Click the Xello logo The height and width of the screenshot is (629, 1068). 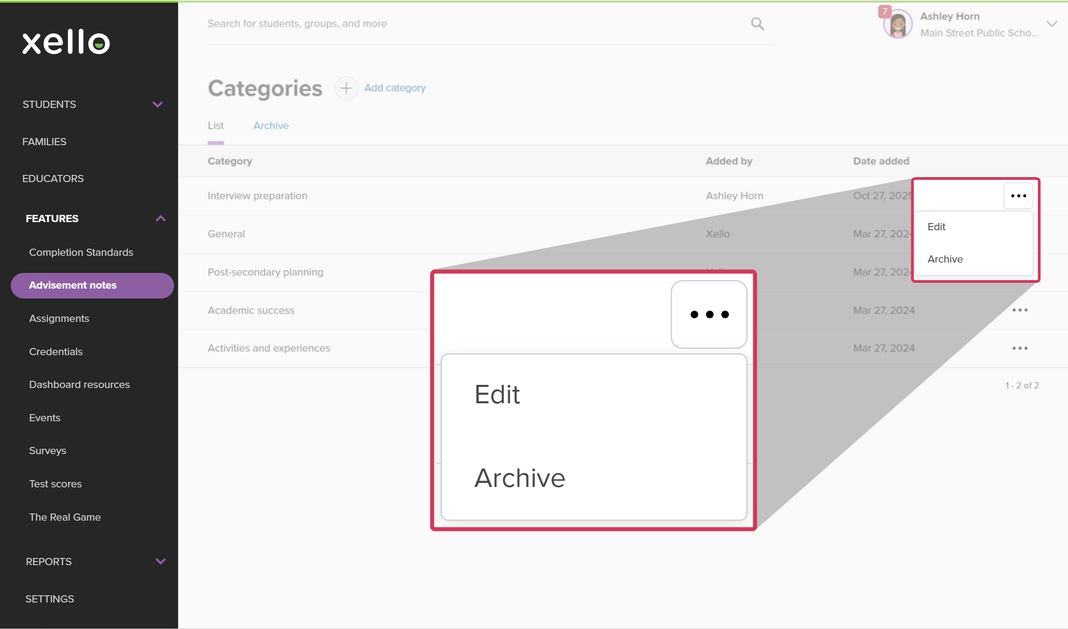[66, 42]
